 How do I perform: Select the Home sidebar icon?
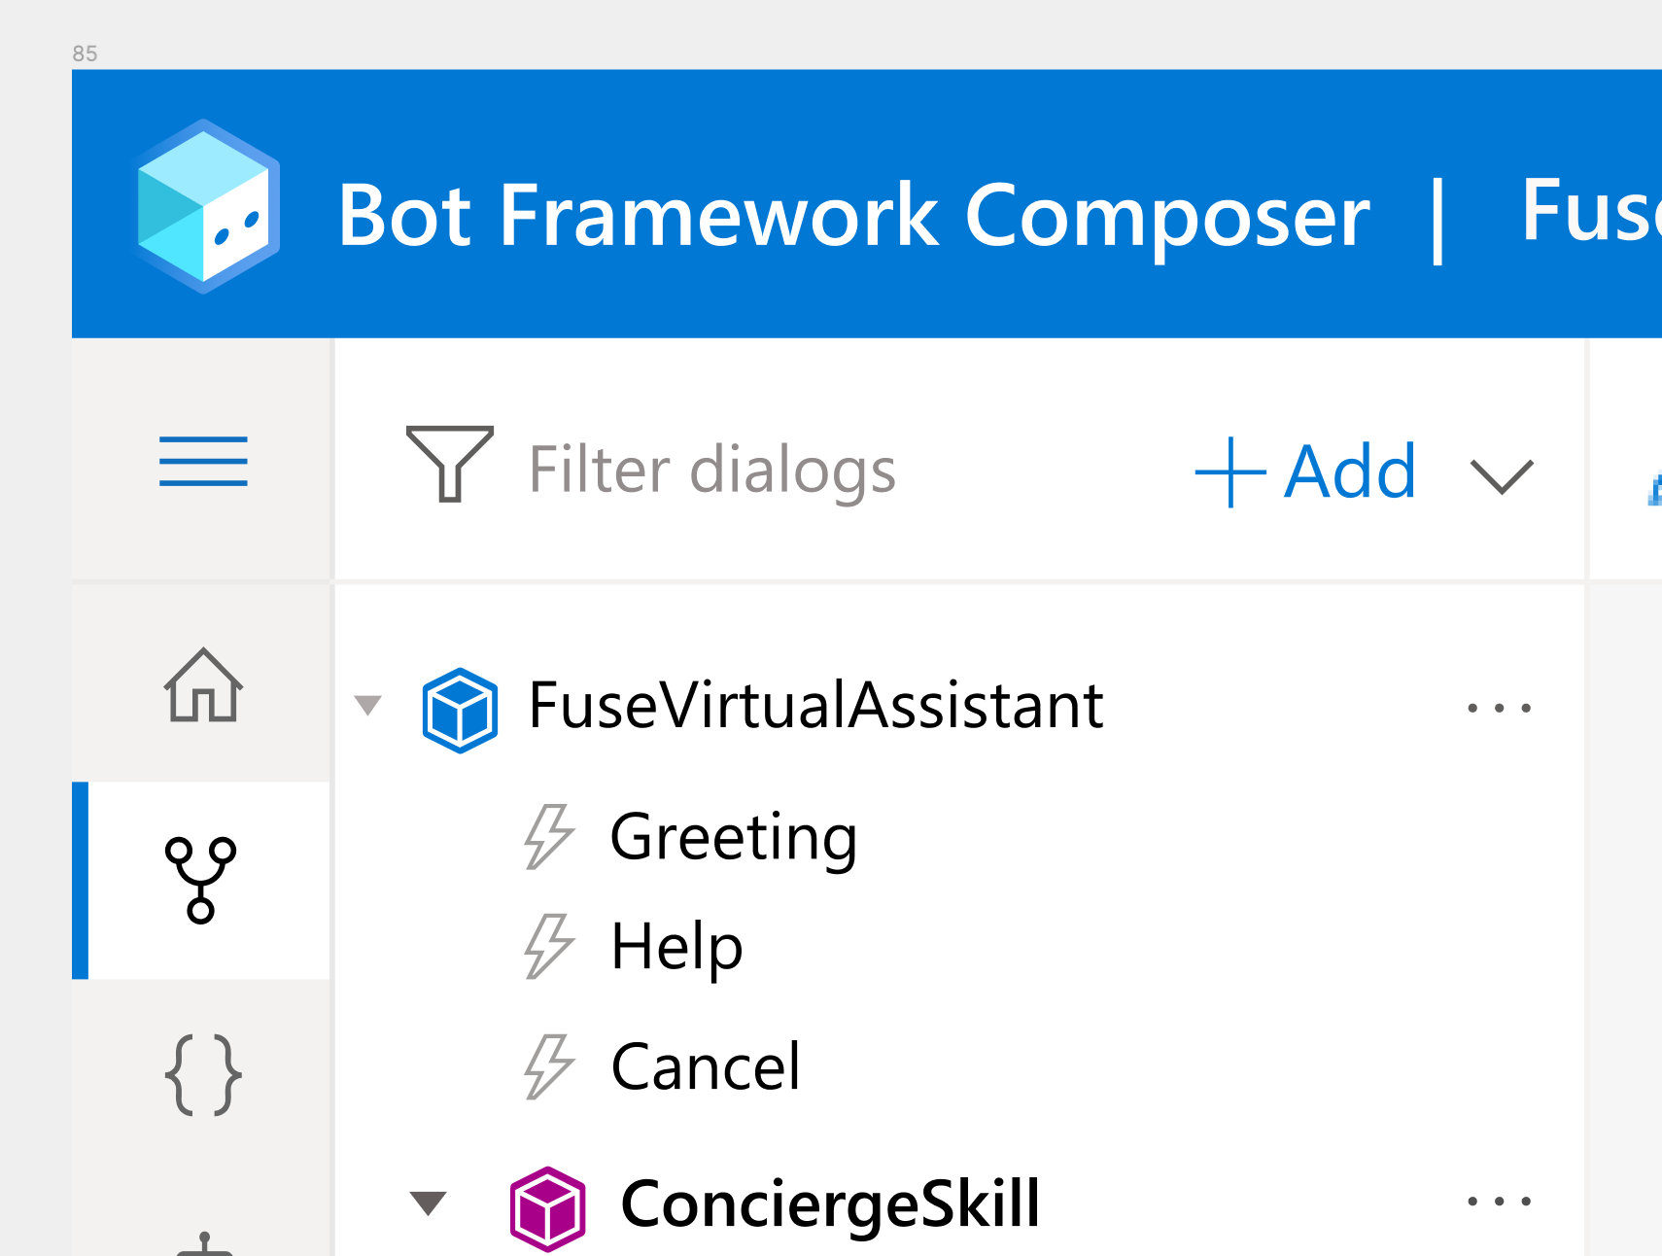click(x=201, y=686)
